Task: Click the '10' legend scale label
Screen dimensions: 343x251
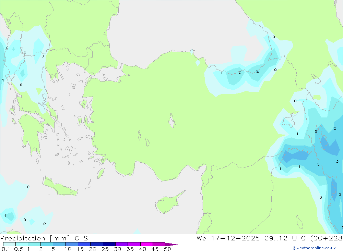Action: 68,249
